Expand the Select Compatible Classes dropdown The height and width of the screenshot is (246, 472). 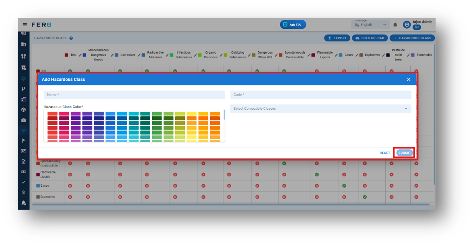[x=321, y=109]
